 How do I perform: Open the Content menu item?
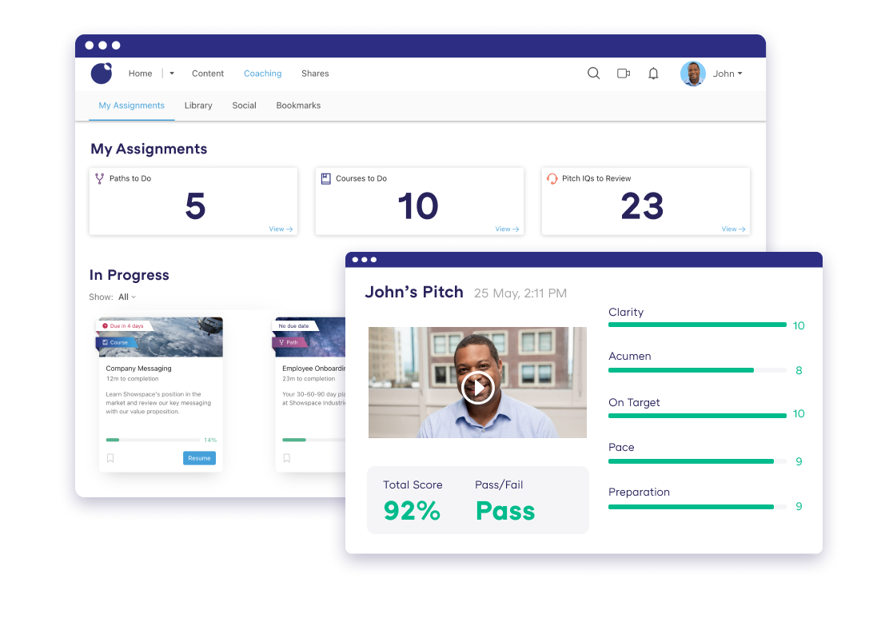pyautogui.click(x=208, y=74)
